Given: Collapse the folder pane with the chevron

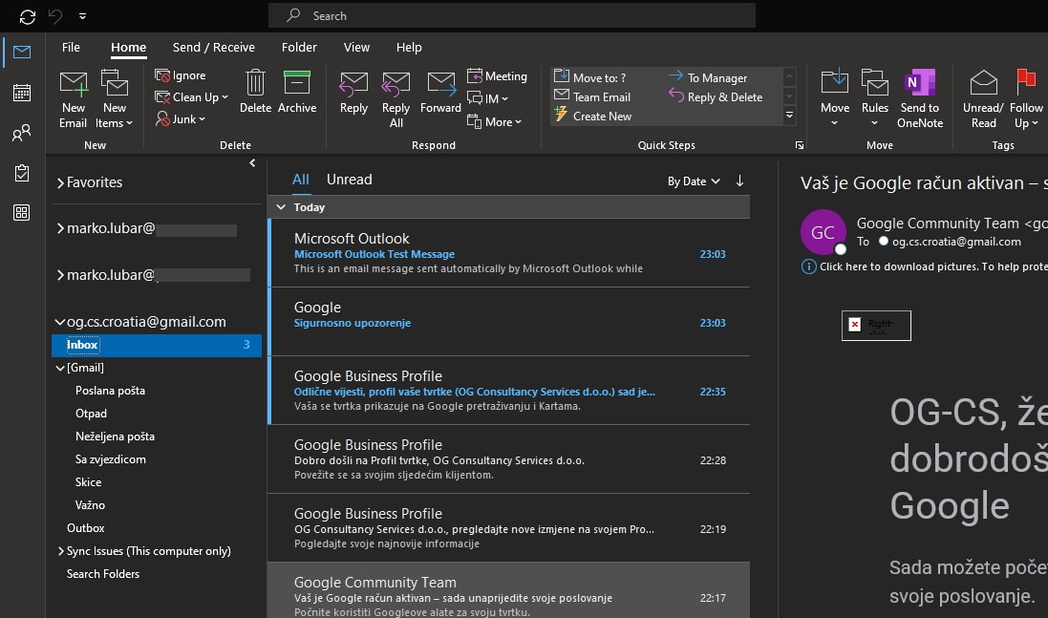Looking at the screenshot, I should point(252,162).
